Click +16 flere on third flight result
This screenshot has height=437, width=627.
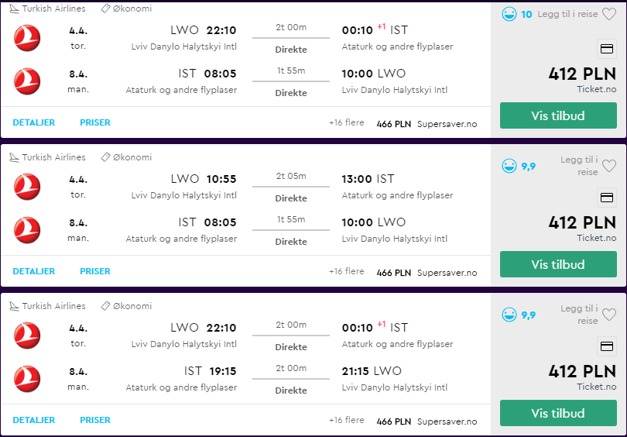coord(346,420)
